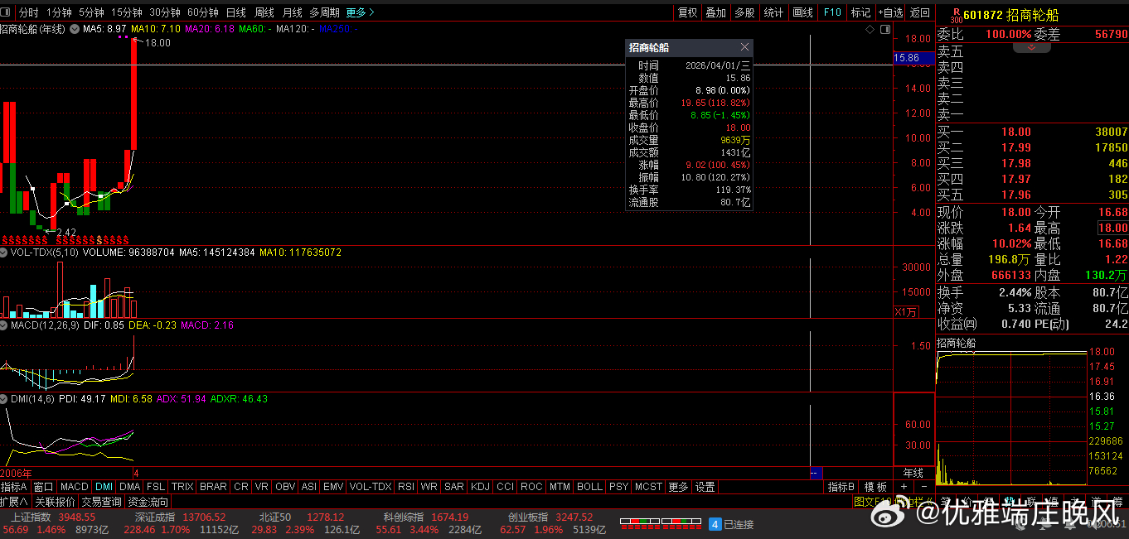Click the diamond marker icon above the price axis

pos(870,29)
